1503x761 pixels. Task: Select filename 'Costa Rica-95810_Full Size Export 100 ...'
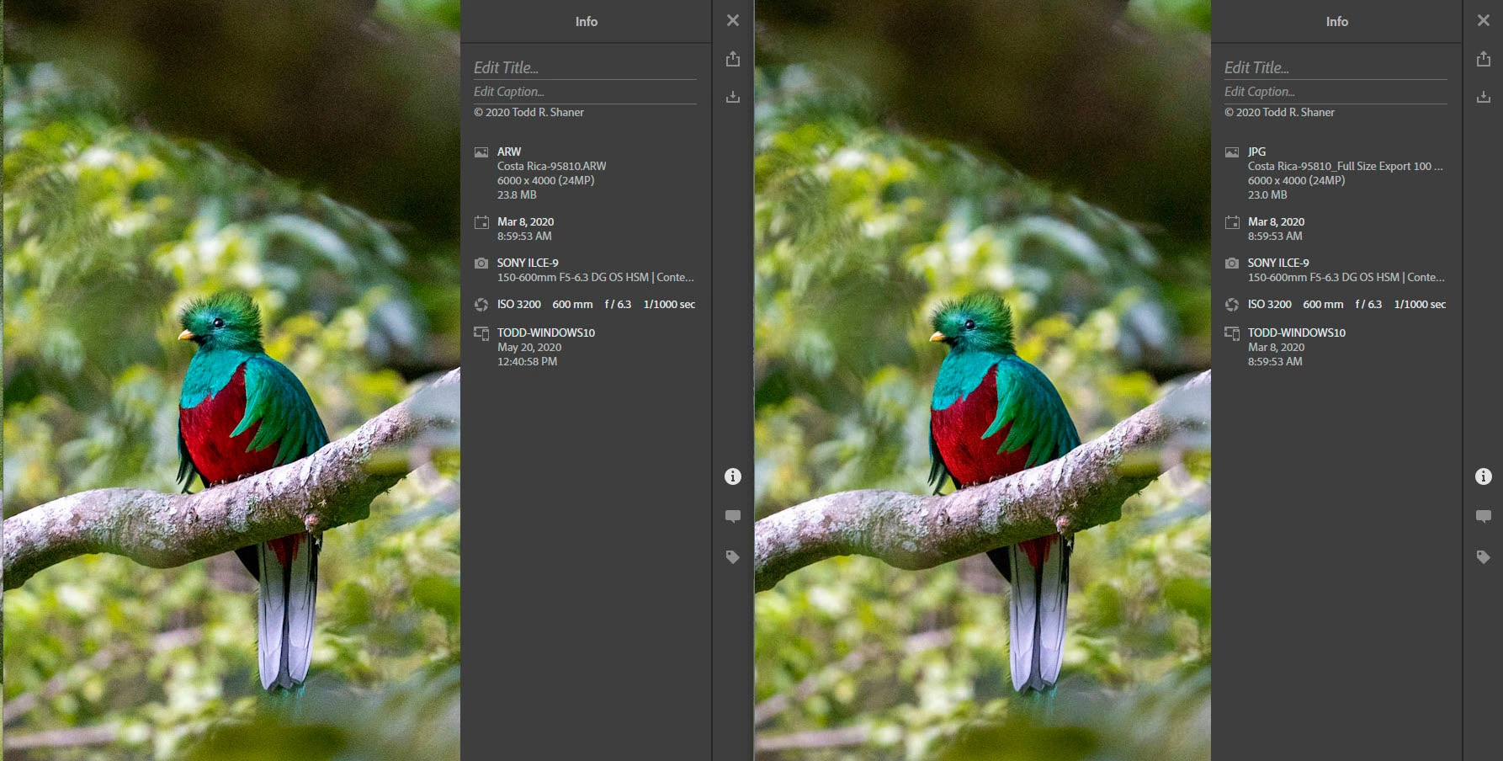point(1345,166)
